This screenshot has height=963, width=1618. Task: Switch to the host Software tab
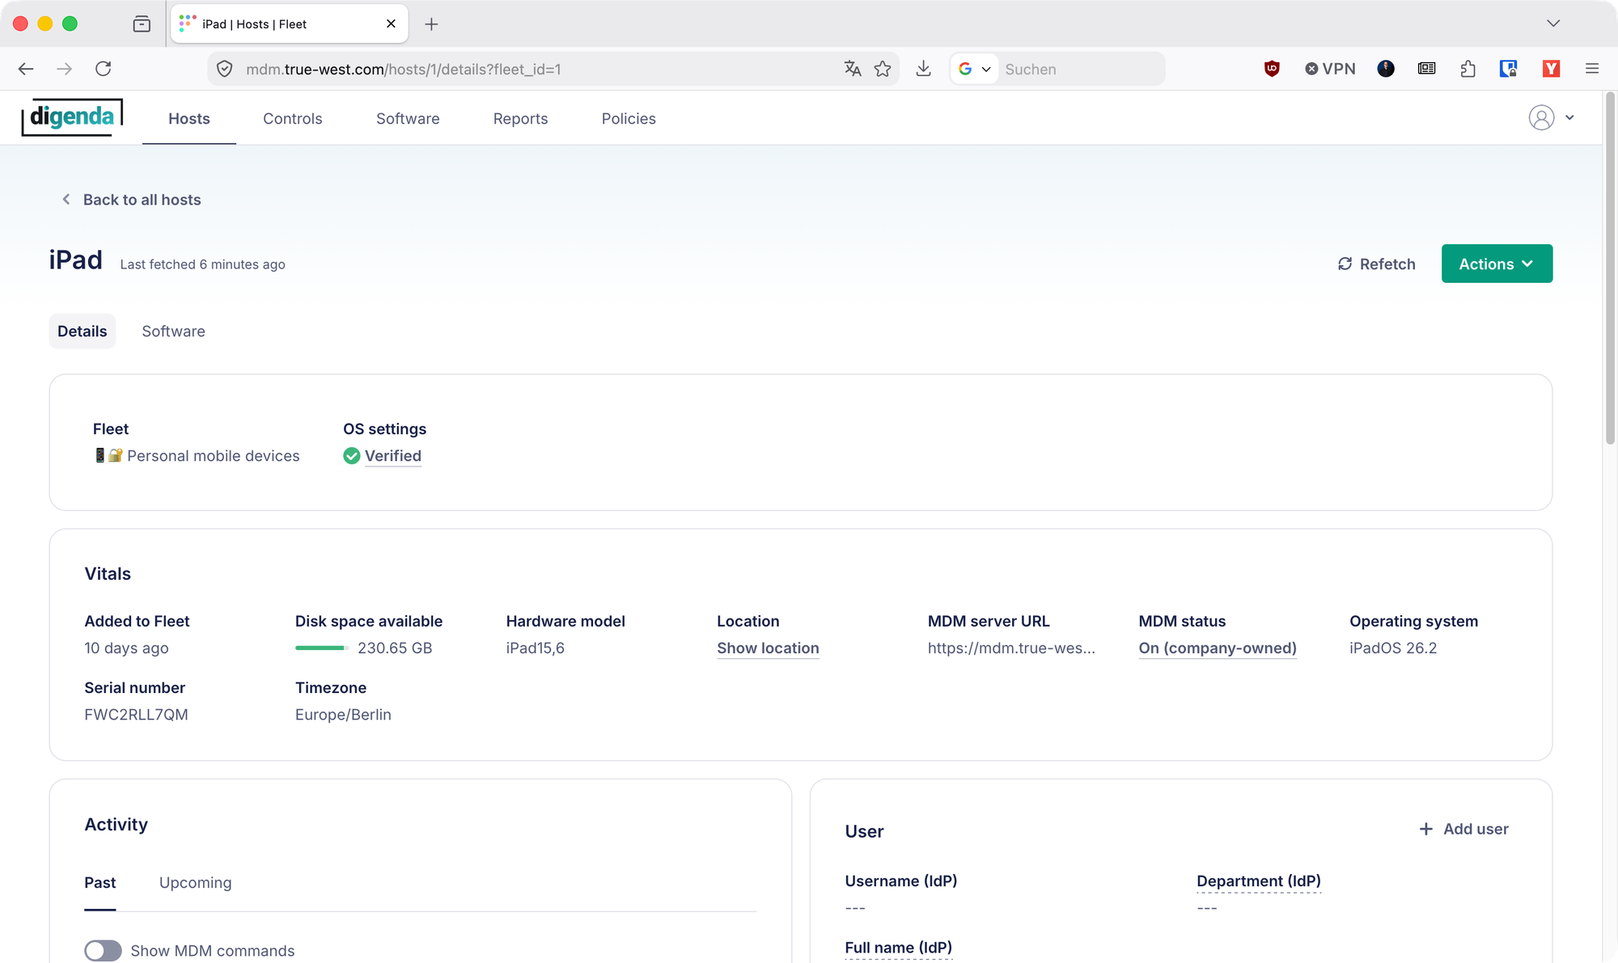tap(173, 332)
